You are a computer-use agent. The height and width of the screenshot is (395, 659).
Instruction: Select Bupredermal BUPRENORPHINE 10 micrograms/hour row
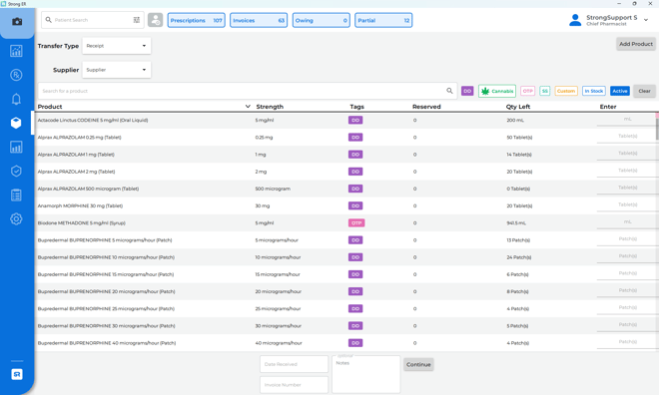tap(346, 257)
